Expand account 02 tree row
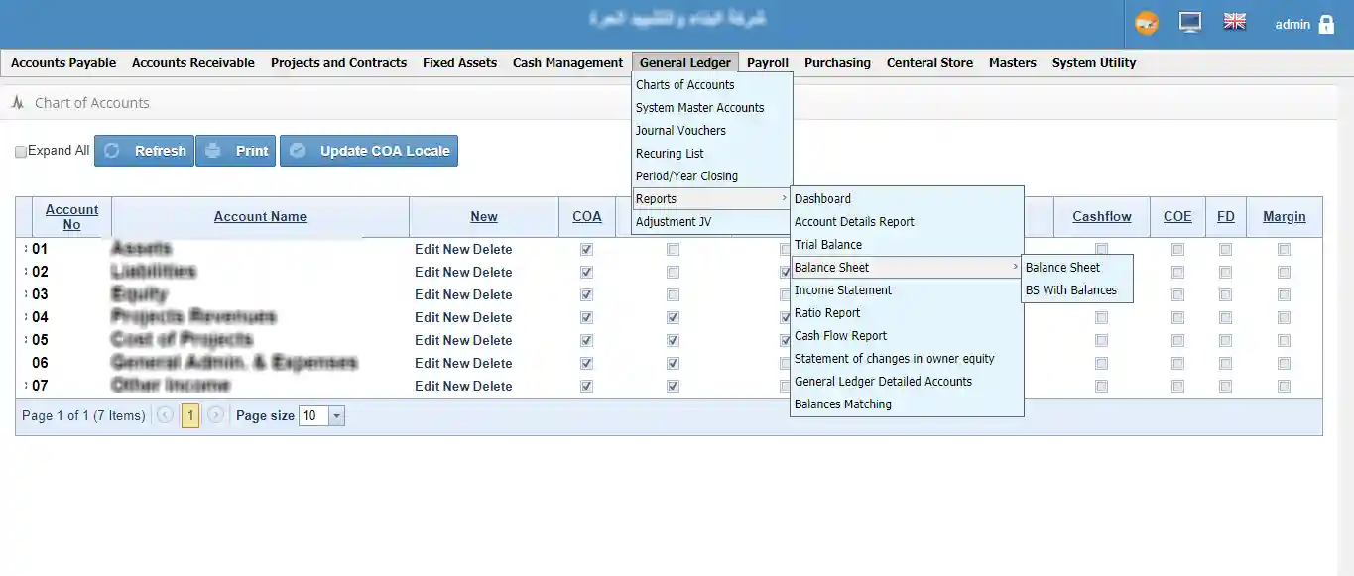Screen dimensions: 1354x576 click(25, 272)
